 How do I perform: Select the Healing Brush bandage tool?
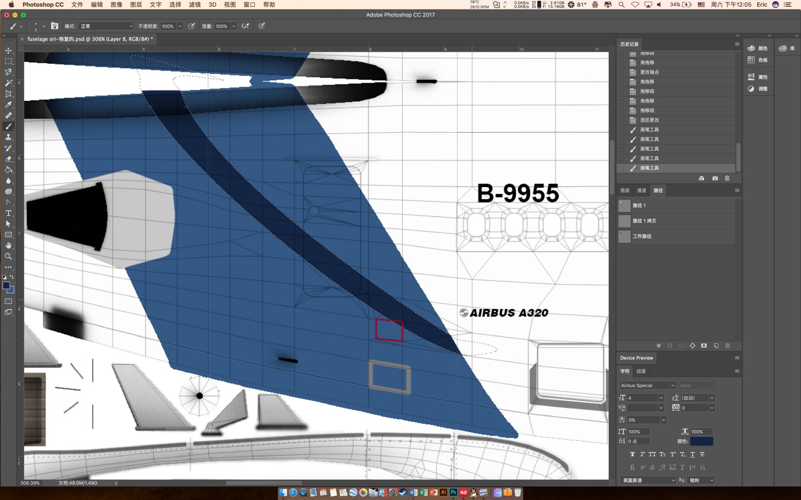[8, 116]
